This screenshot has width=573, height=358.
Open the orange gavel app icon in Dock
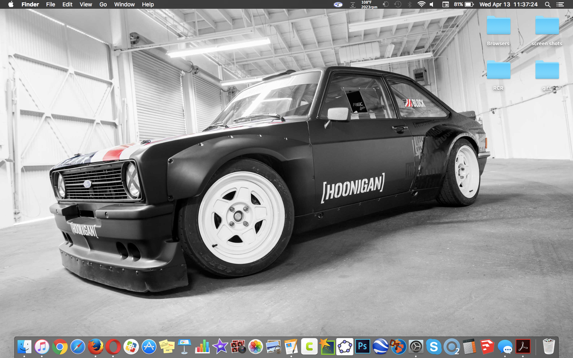(398, 346)
